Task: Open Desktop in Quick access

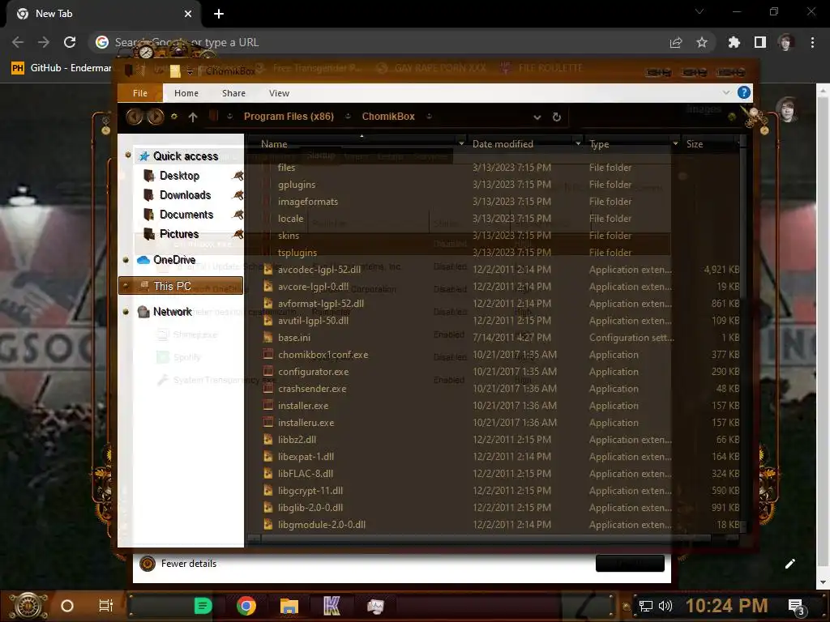Action: (x=179, y=176)
